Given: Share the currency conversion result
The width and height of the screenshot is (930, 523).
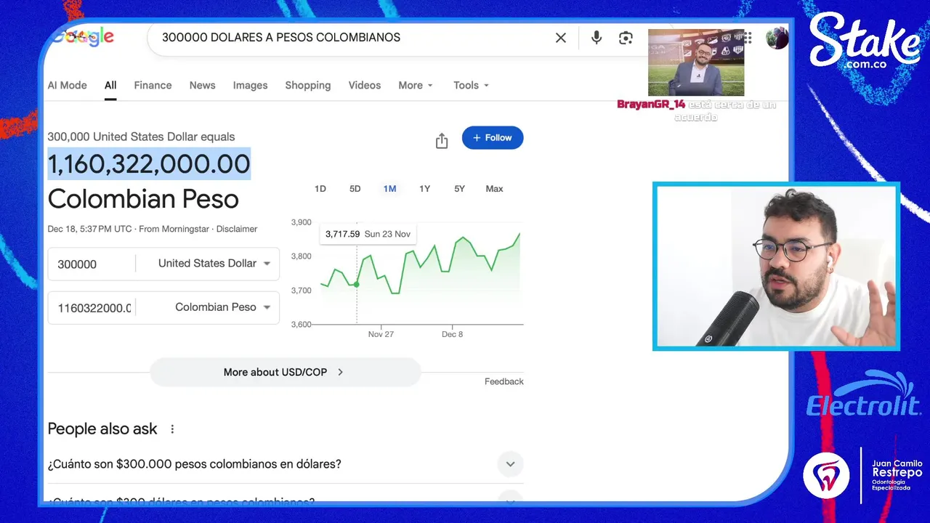Looking at the screenshot, I should pos(442,141).
